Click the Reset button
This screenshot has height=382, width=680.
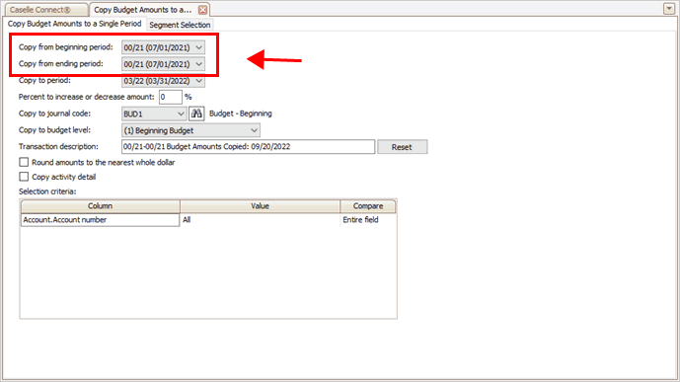(x=402, y=147)
